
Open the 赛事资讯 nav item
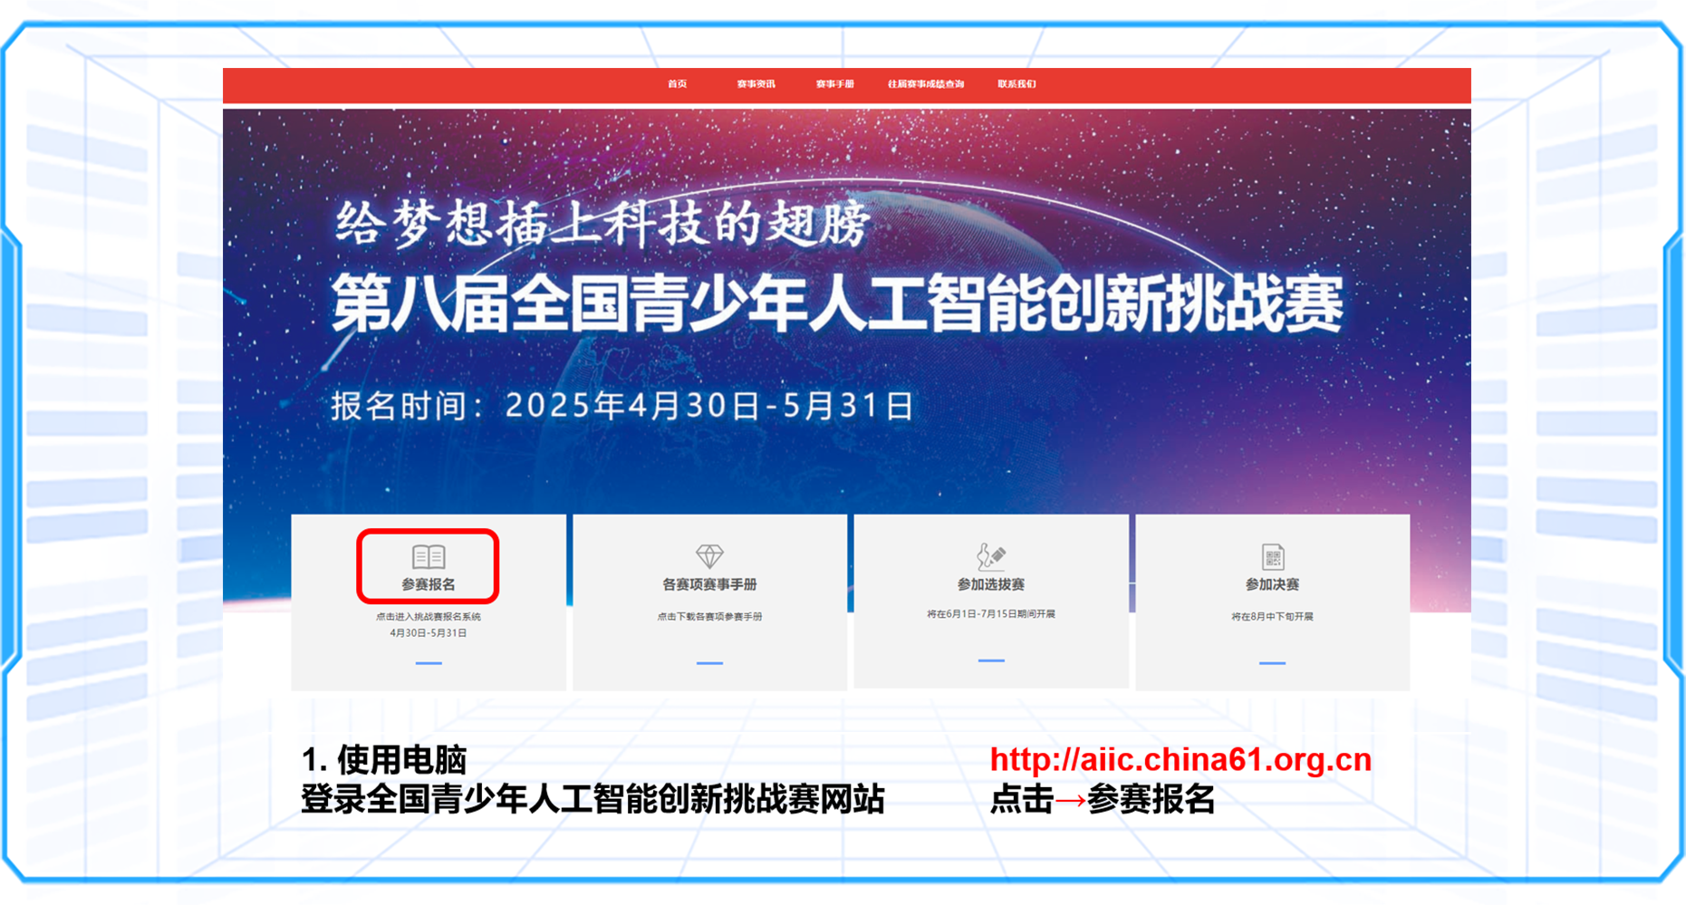(x=756, y=84)
